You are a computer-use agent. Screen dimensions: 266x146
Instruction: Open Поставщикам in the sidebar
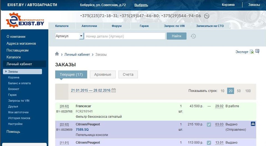pos(17,50)
